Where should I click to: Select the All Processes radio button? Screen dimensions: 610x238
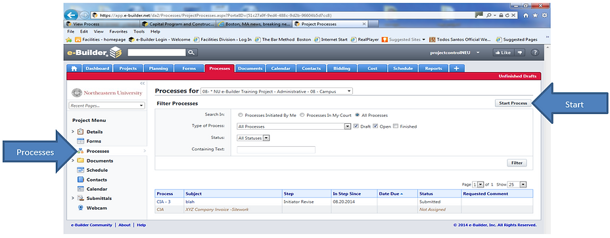point(357,115)
